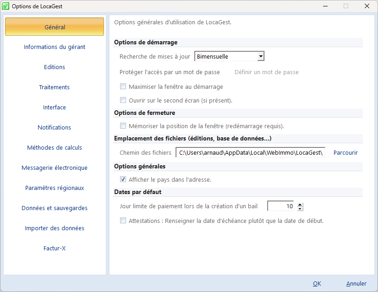Decrease payment day with down arrow
Screen dimensions: 378x292
pyautogui.click(x=300, y=209)
